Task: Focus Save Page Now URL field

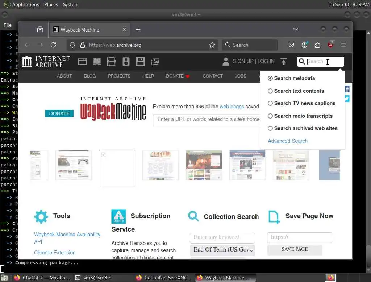Action: tap(300, 237)
